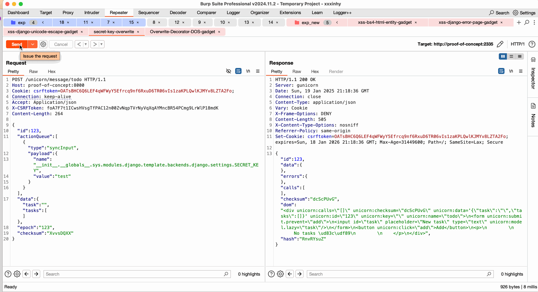538x292 pixels.
Task: Open the Send options dropdown arrow
Action: pos(32,44)
